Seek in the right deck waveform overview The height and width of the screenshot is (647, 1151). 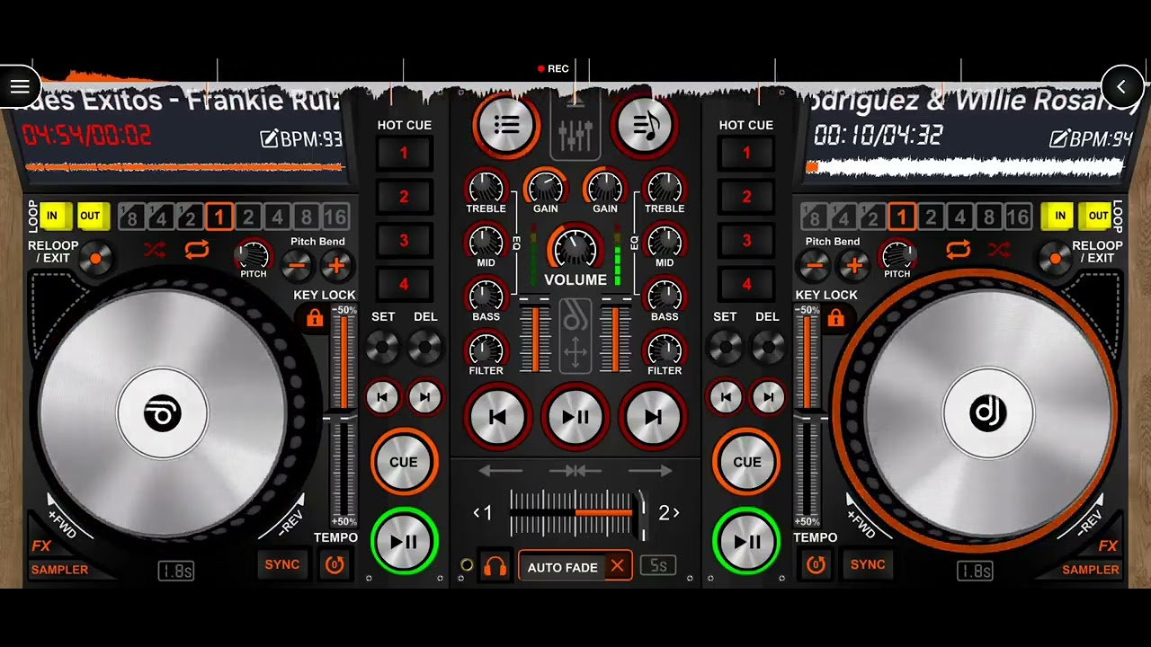click(965, 167)
